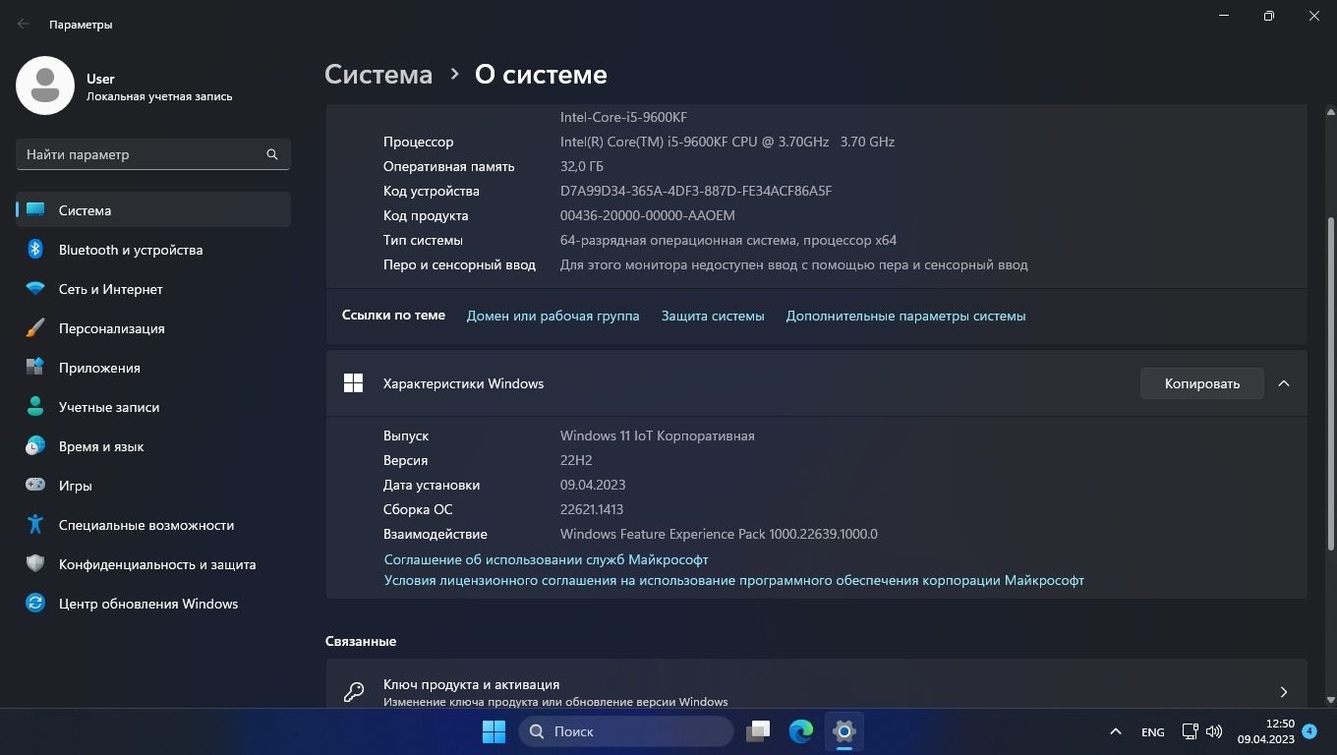This screenshot has width=1337, height=755.
Task: Collapse Характеристики Windows section chevron
Action: coord(1284,383)
